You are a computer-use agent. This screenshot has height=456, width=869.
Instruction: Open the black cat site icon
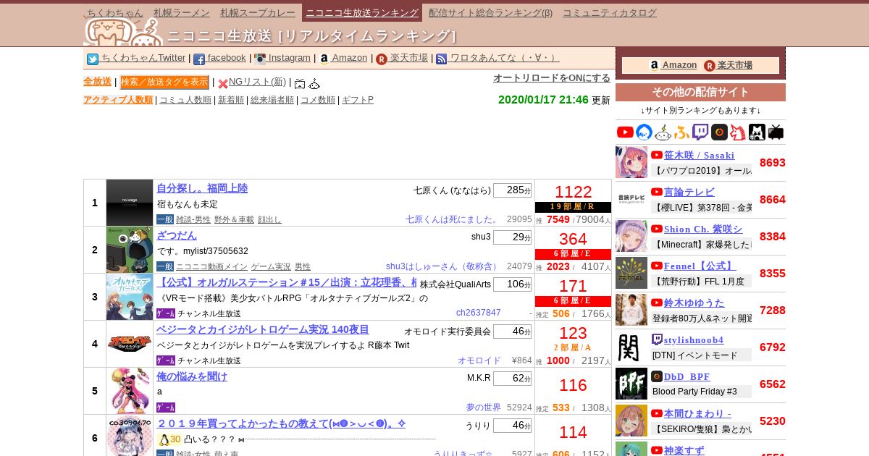[757, 132]
